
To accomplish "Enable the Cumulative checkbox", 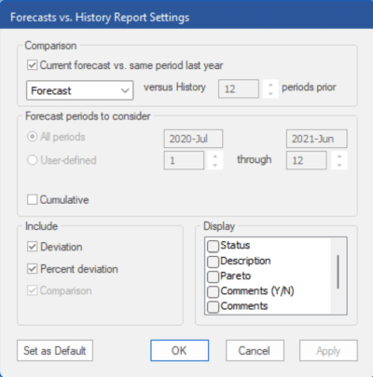I will [33, 199].
